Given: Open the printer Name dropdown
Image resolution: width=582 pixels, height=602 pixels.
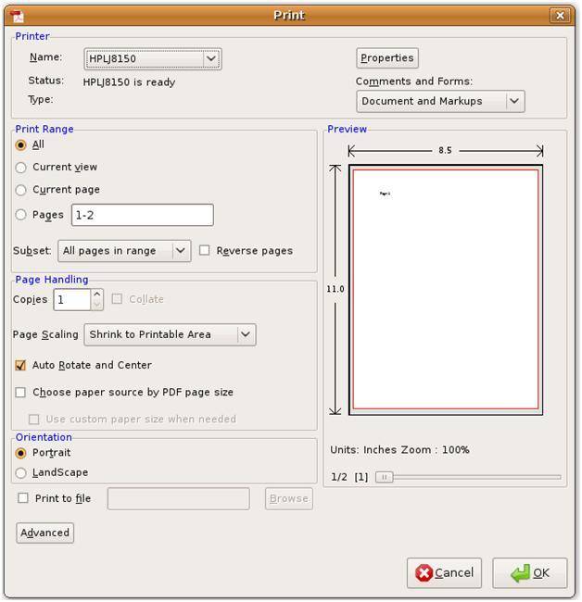Looking at the screenshot, I should click(153, 58).
